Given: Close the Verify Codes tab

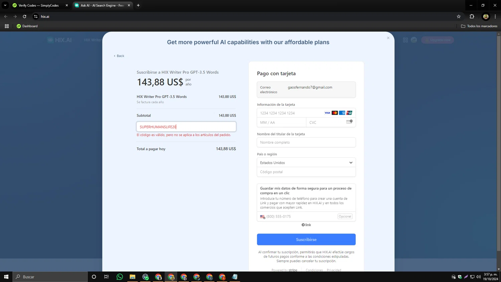Looking at the screenshot, I should pyautogui.click(x=66, y=5).
